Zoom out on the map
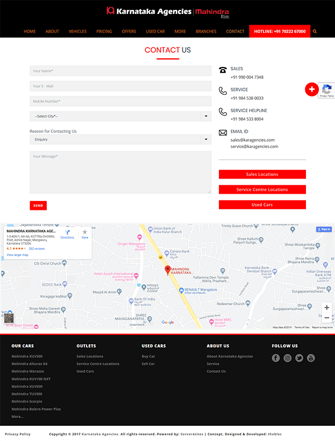Viewport: 335px width, 441px height. tap(327, 318)
